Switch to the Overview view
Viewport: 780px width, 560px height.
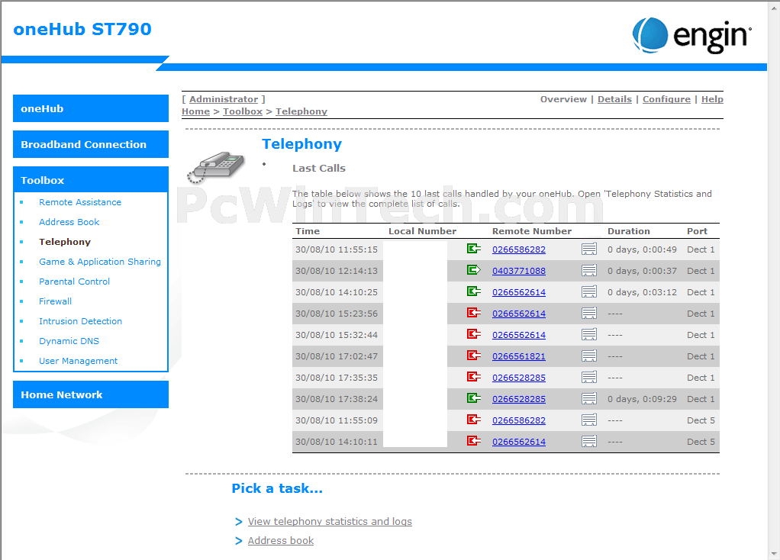(x=563, y=99)
